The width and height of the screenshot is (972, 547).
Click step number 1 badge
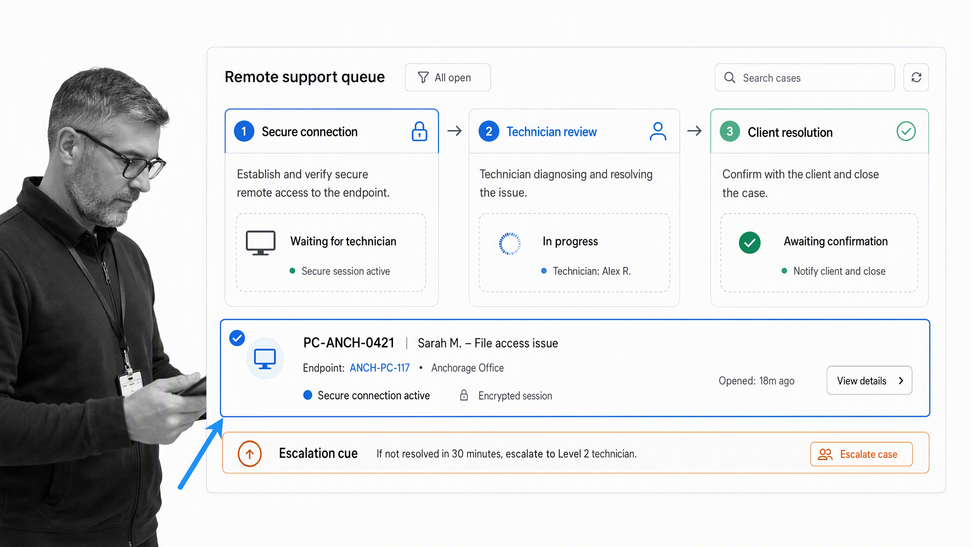[x=244, y=132]
